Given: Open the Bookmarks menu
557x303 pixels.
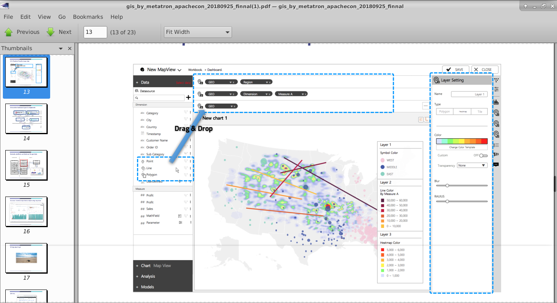Looking at the screenshot, I should [88, 17].
